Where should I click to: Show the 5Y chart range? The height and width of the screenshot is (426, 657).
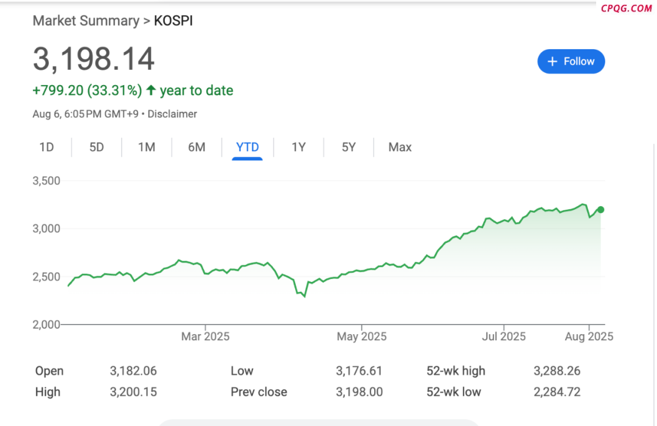click(349, 147)
